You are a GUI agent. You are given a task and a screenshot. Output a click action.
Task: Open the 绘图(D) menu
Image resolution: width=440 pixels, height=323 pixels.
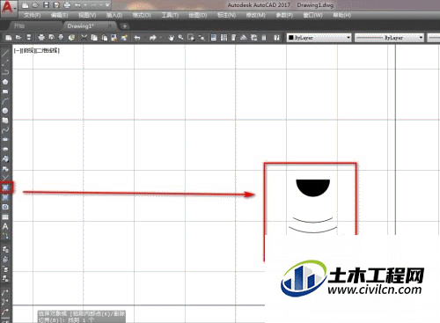click(x=197, y=15)
